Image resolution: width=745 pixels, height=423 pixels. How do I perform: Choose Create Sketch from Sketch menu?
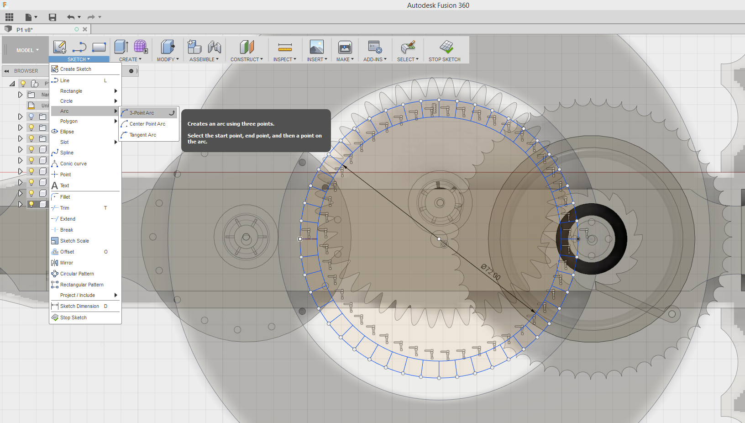(85, 69)
